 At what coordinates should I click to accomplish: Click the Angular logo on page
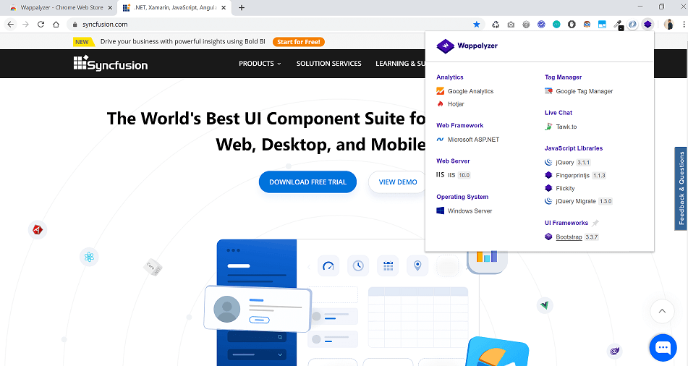tap(38, 229)
